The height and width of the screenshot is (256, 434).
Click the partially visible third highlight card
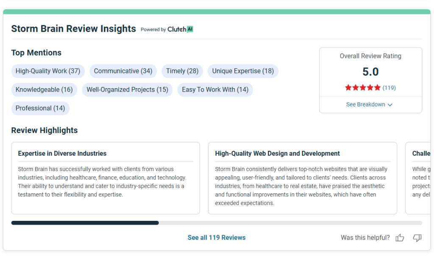(x=418, y=178)
